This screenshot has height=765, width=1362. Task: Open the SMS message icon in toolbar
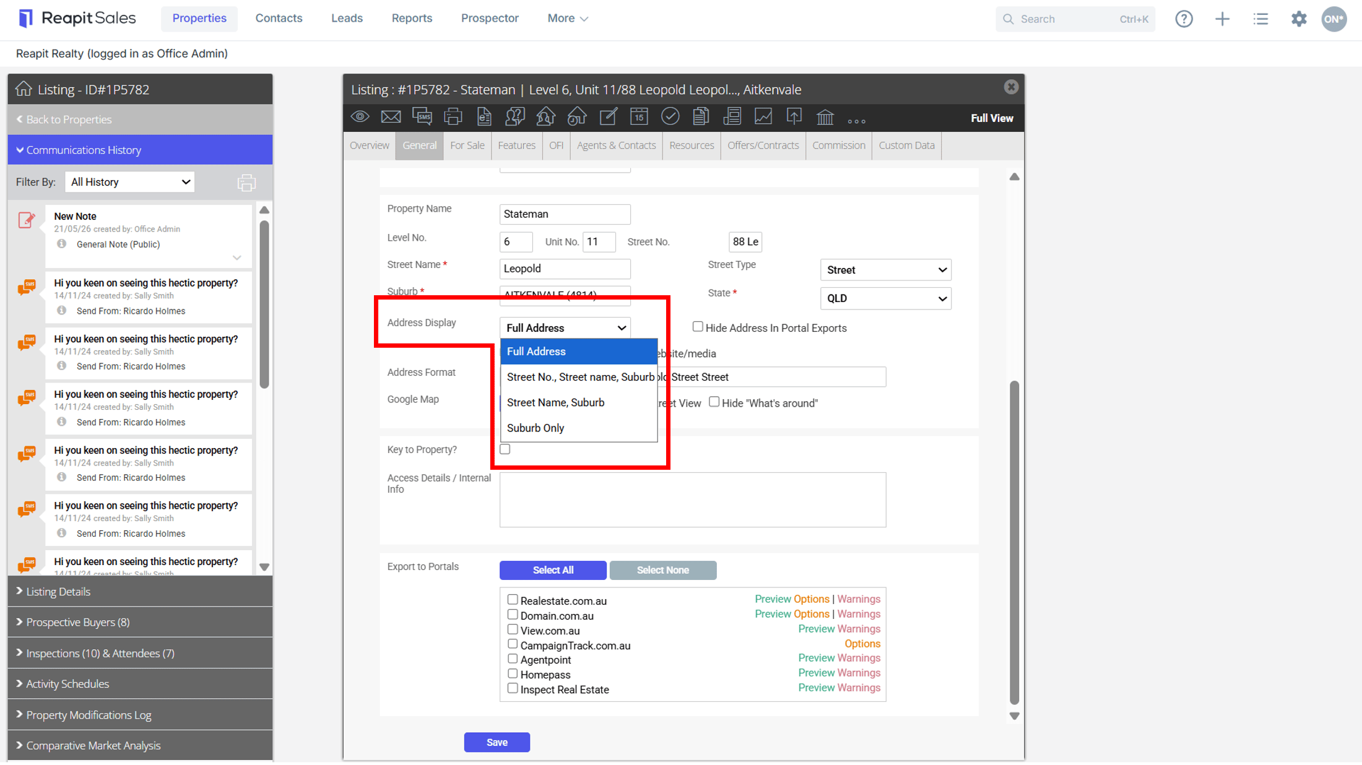pyautogui.click(x=422, y=117)
